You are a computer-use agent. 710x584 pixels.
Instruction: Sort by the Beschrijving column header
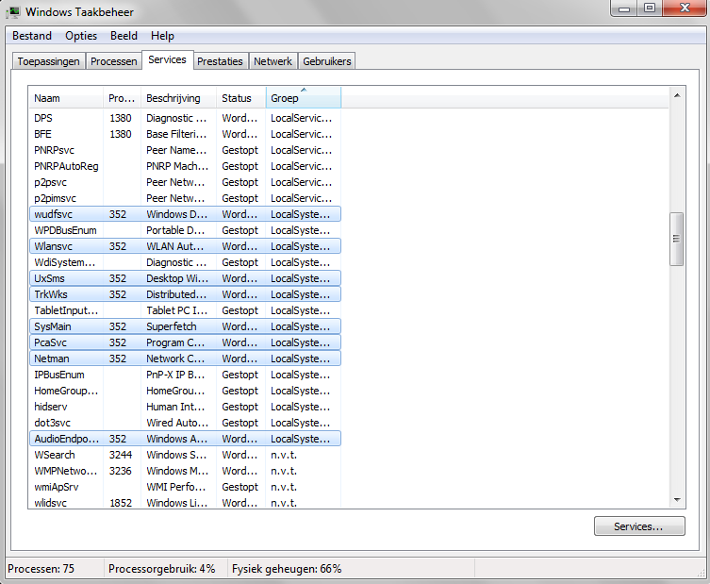click(178, 98)
